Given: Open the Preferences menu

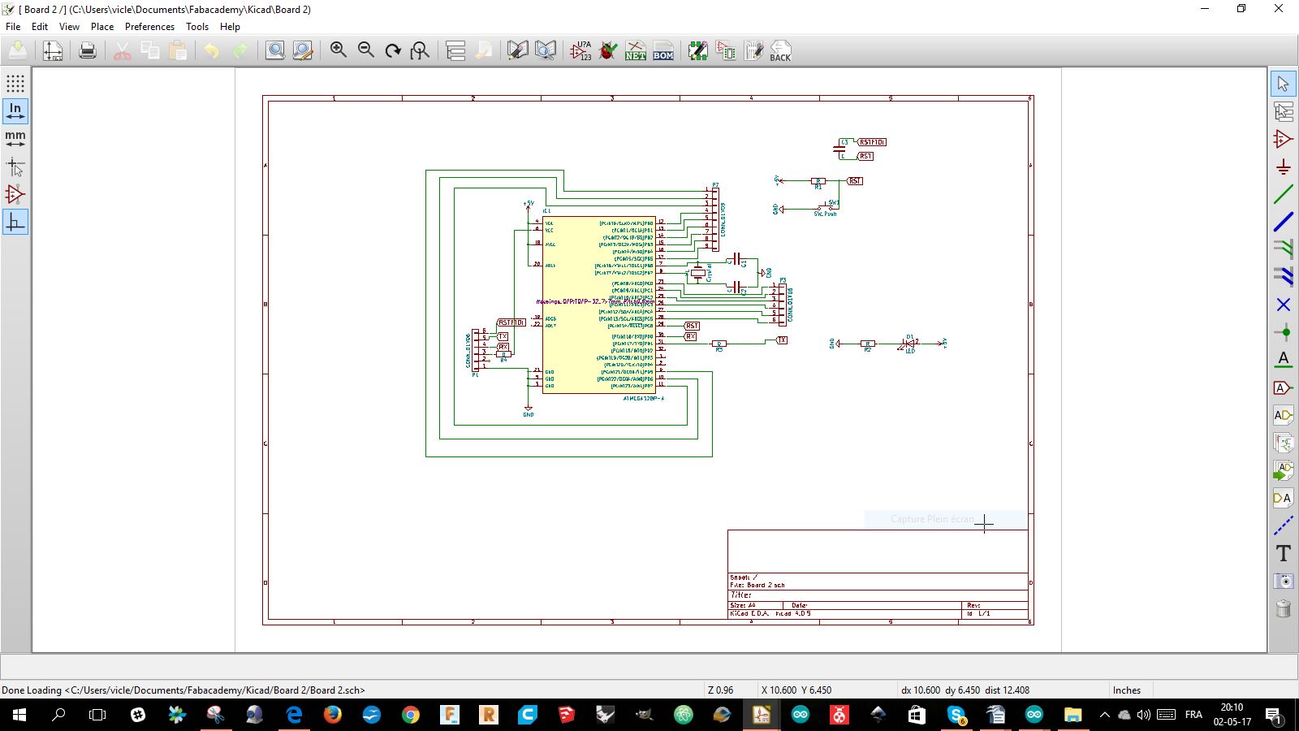Looking at the screenshot, I should pos(149,27).
